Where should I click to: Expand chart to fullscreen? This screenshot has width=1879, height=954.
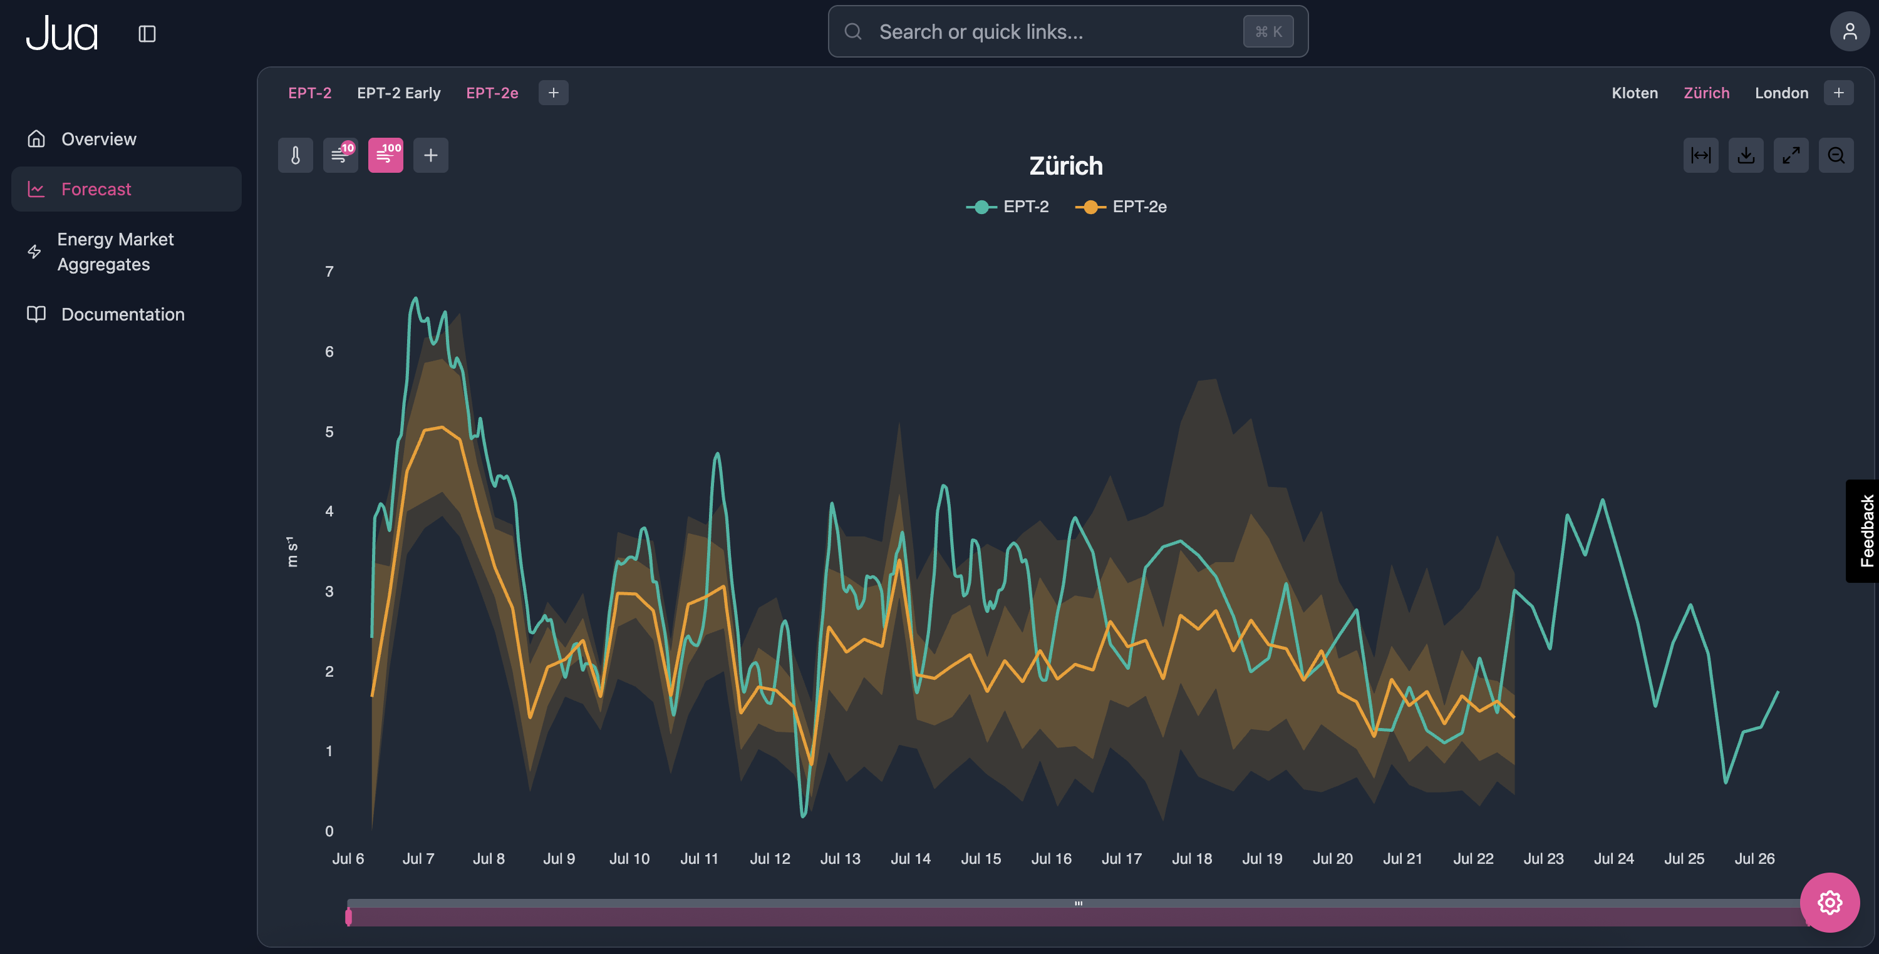(1791, 155)
